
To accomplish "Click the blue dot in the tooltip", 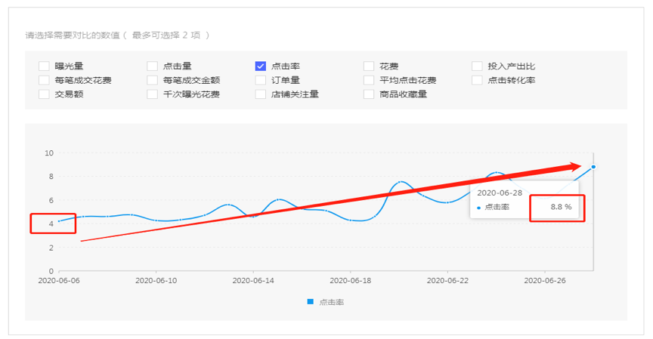I will click(478, 207).
